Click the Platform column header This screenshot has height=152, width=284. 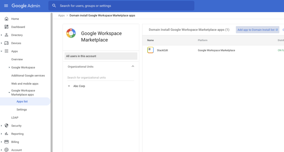coord(202,40)
